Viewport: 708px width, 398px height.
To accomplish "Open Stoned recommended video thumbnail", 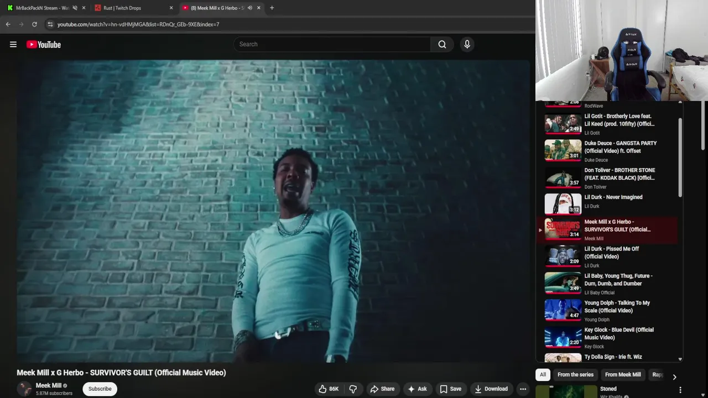I will (x=568, y=391).
